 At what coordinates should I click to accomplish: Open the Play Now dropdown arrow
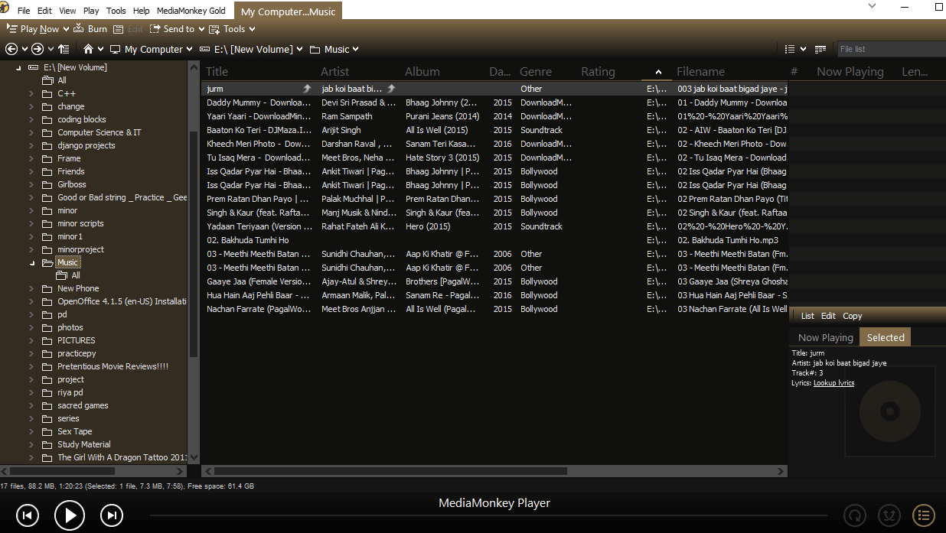(66, 29)
